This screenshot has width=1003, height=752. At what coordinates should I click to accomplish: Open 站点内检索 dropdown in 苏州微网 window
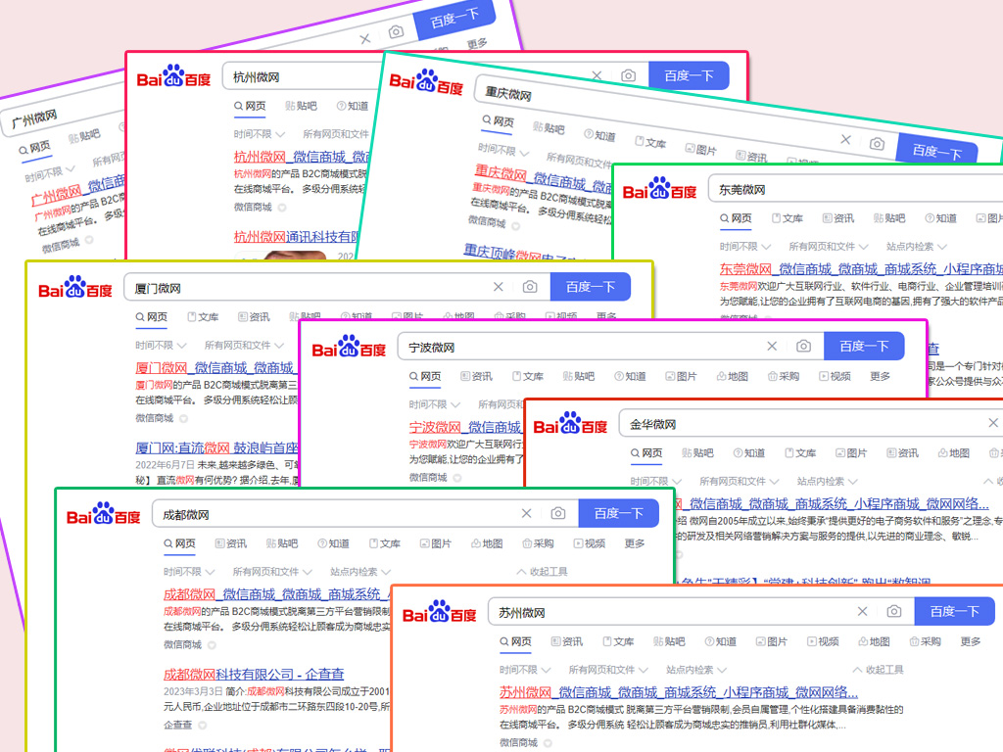[696, 670]
